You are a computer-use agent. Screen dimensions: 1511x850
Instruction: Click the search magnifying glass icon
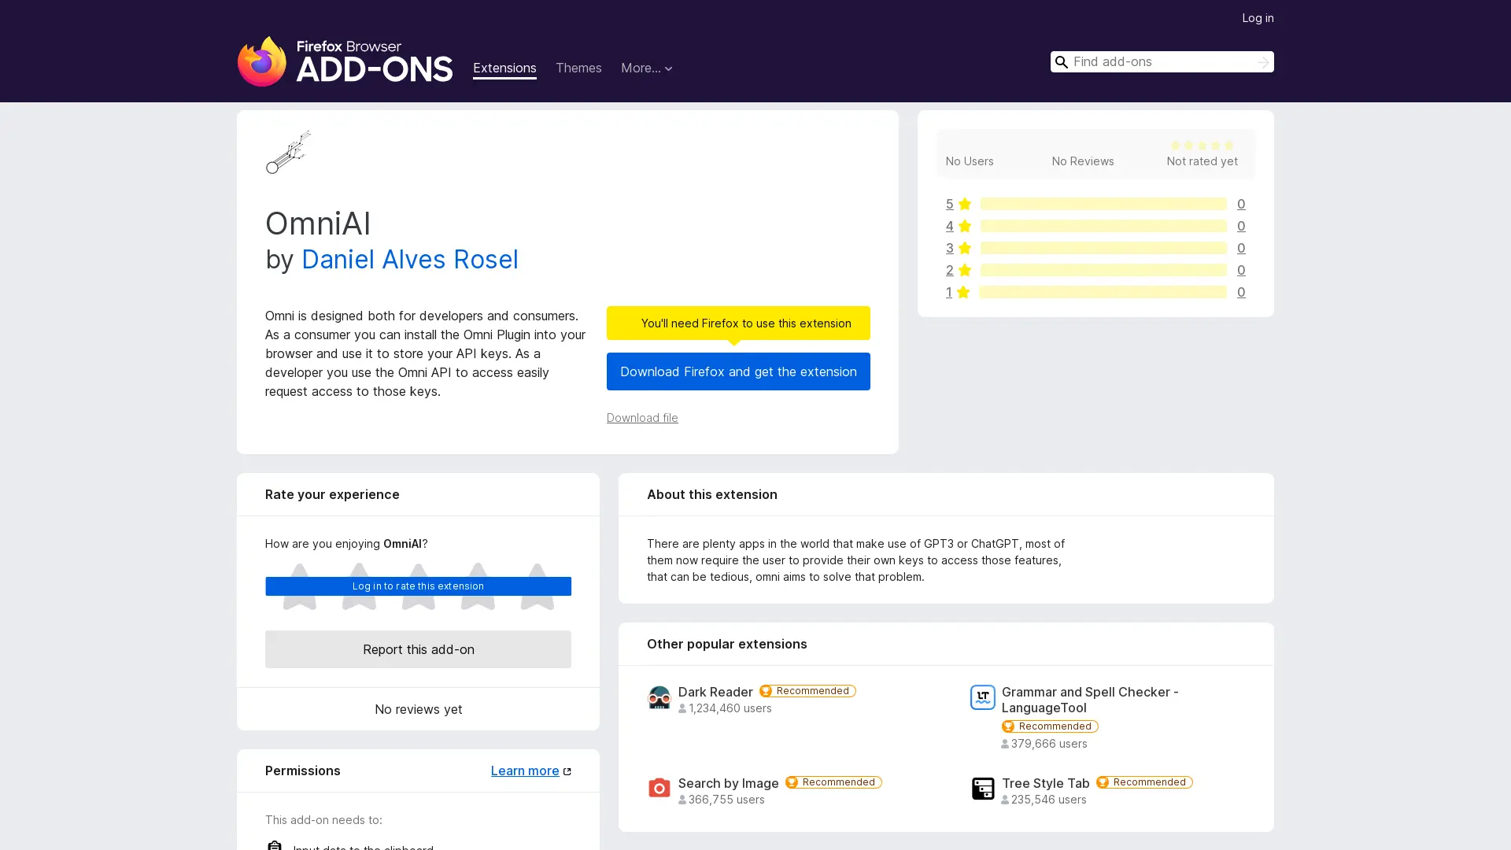[1062, 61]
